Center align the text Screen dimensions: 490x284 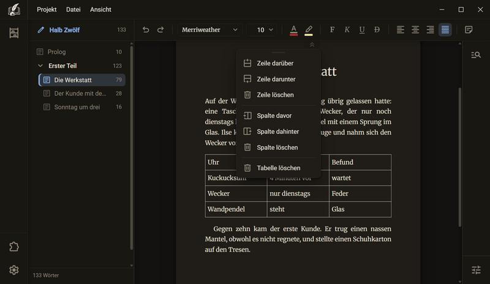coord(415,29)
